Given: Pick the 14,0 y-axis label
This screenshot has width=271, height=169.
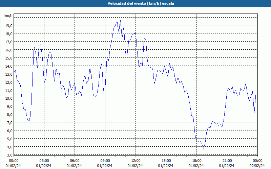Looking at the screenshot, I should click(9, 66).
